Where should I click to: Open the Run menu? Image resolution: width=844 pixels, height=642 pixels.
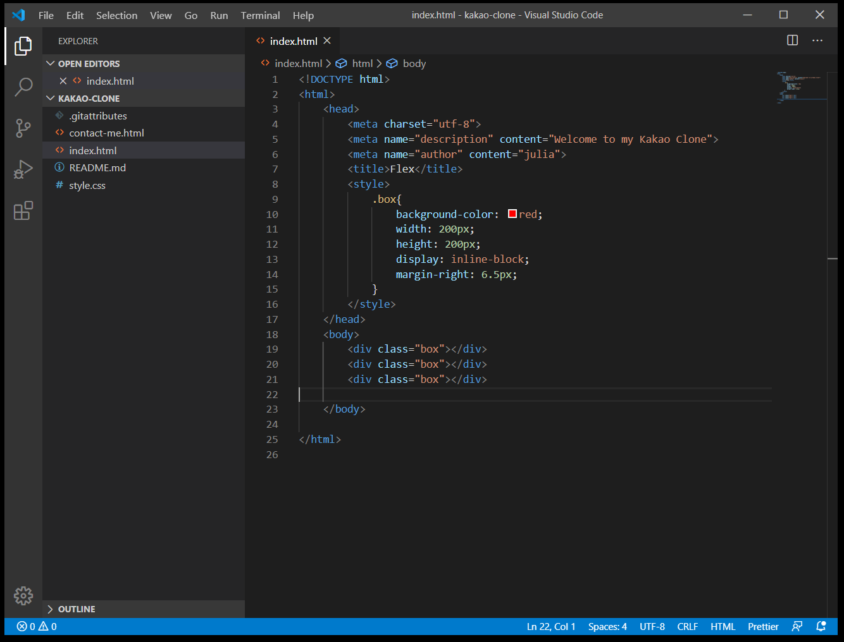219,15
